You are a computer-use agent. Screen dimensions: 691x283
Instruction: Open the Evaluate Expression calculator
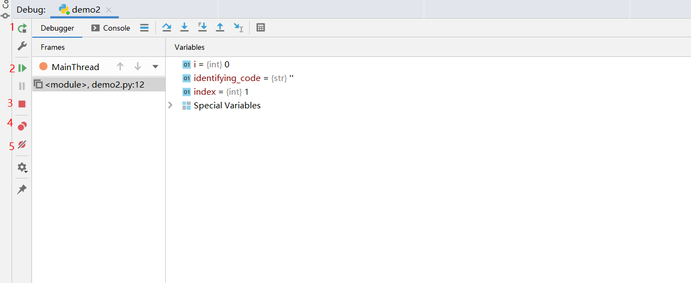point(261,27)
